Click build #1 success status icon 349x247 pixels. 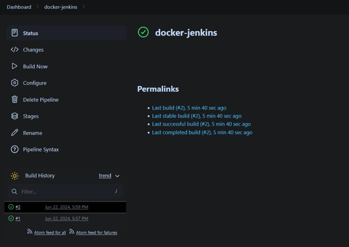[x=11, y=218]
